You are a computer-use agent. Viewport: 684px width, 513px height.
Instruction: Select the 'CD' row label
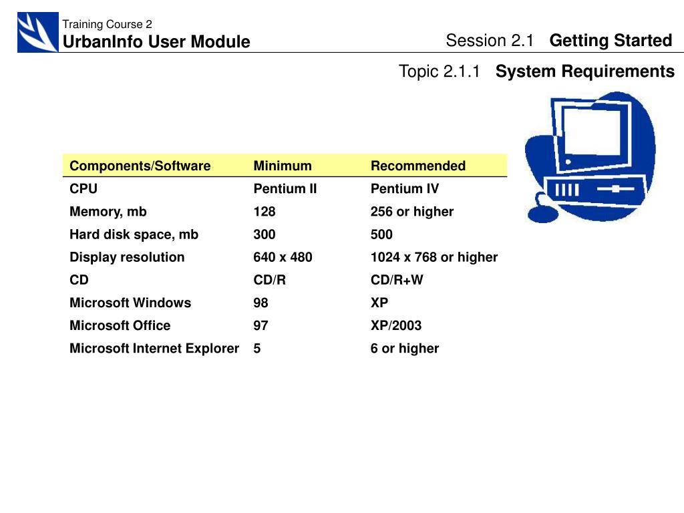coord(79,280)
